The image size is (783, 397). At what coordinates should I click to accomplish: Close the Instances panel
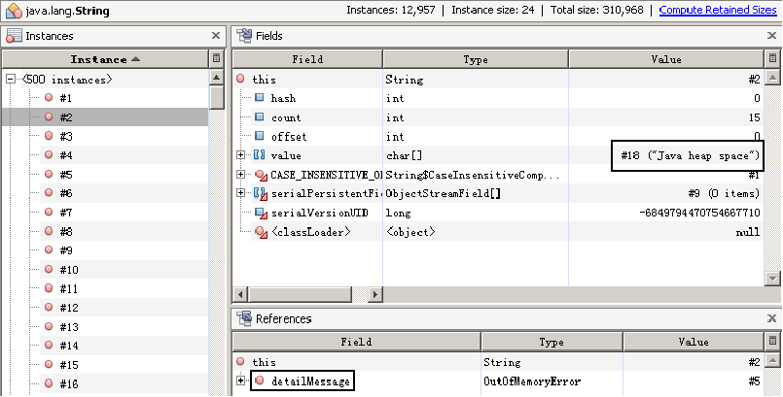click(215, 36)
